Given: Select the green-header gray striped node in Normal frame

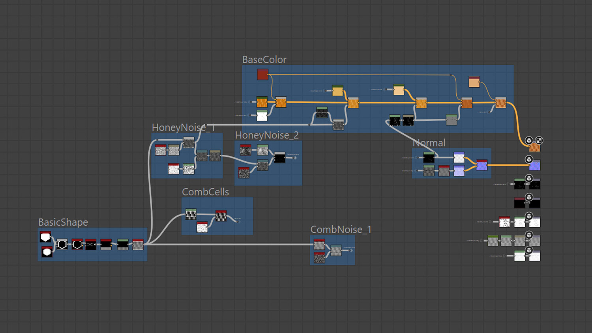Looking at the screenshot, I should pyautogui.click(x=429, y=171).
